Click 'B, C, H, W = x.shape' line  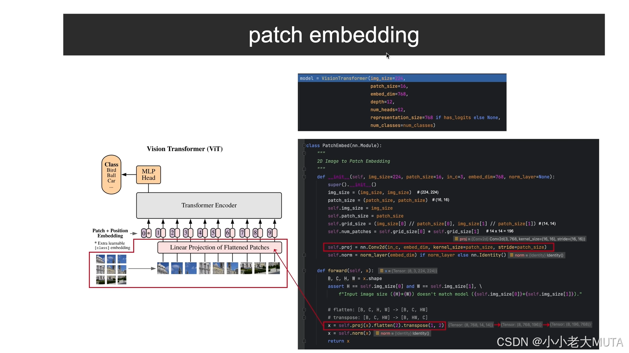[x=355, y=278]
